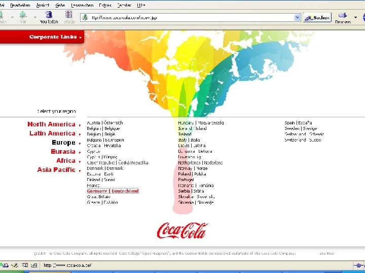Select the Eurasia region
The image size is (365, 273).
[x=63, y=151]
